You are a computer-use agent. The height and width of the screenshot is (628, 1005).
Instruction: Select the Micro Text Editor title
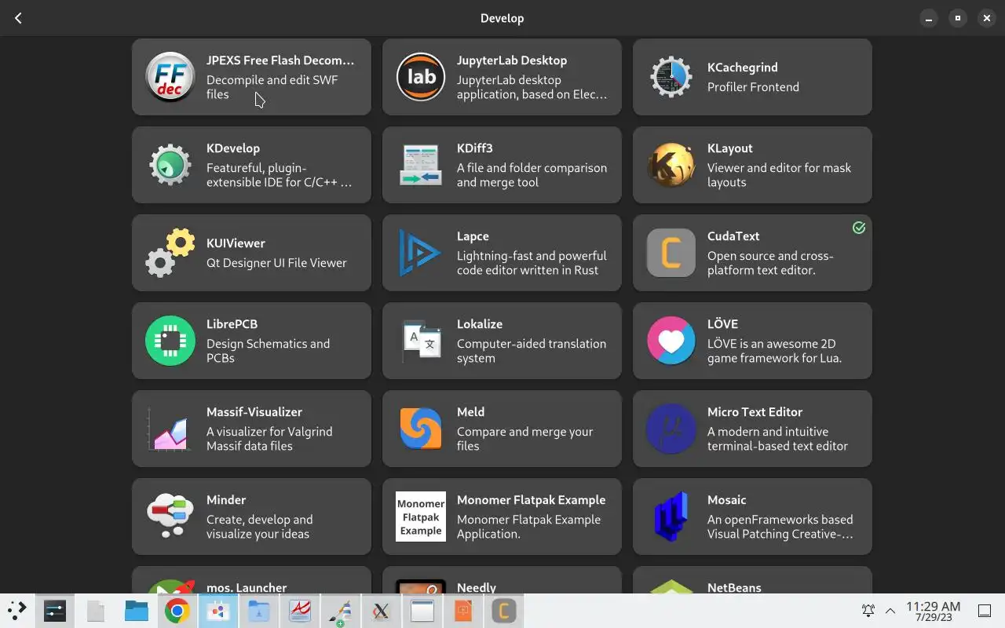pos(755,411)
